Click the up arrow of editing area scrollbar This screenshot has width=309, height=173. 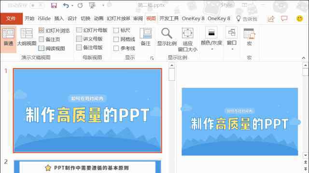pyautogui.click(x=306, y=65)
